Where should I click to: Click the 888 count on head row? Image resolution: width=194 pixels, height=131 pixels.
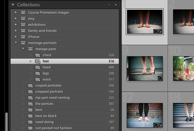(x=111, y=67)
